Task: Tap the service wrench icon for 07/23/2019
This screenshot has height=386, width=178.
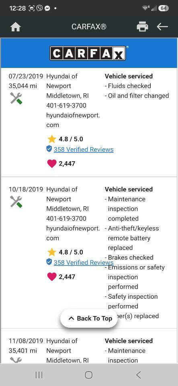Action: [x=16, y=98]
